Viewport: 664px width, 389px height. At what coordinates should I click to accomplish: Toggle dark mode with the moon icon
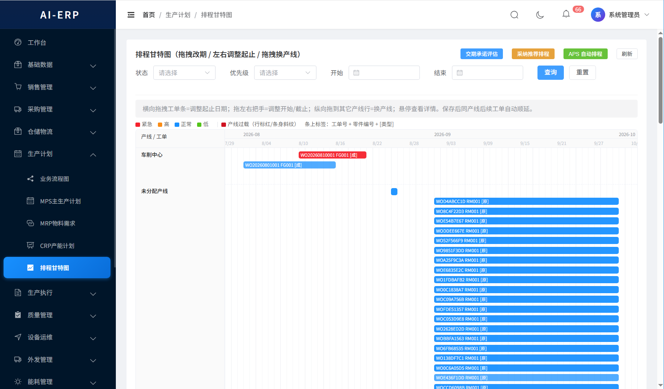click(540, 15)
